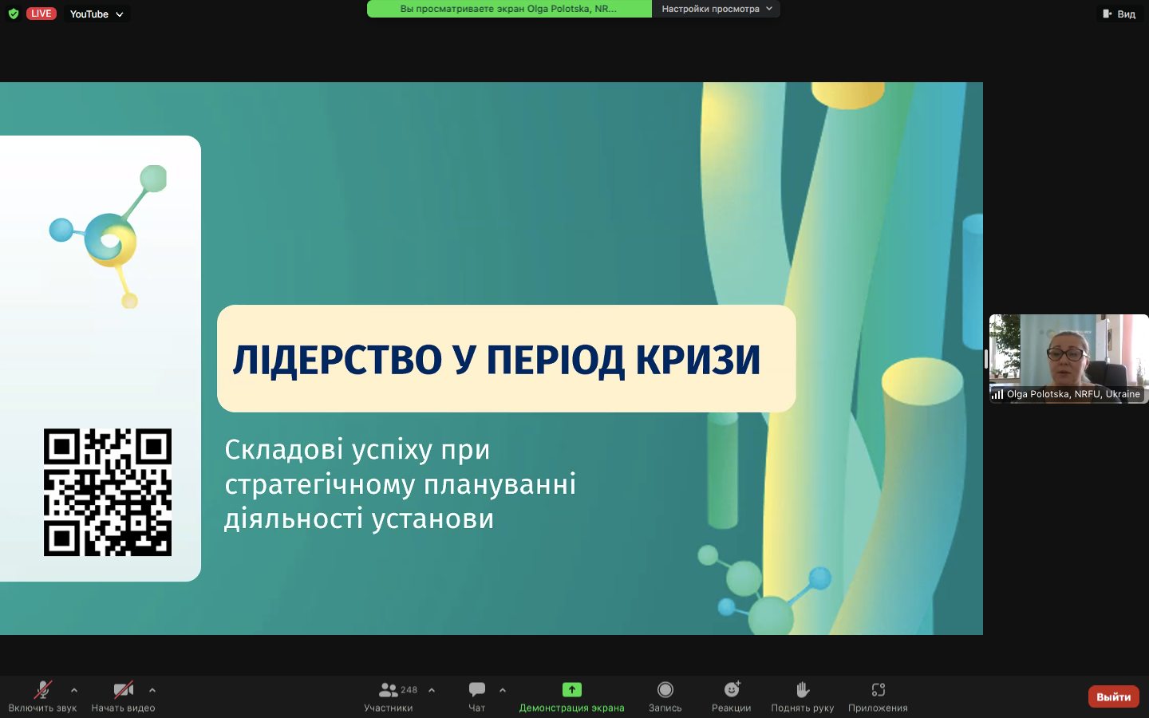
Task: Turn on the camera video
Action: [123, 690]
